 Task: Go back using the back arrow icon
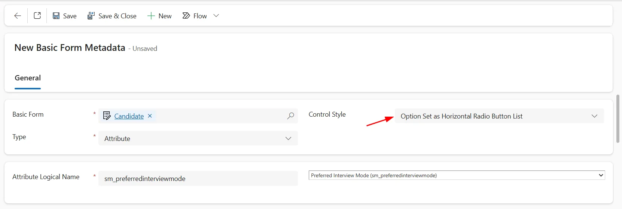pos(17,16)
